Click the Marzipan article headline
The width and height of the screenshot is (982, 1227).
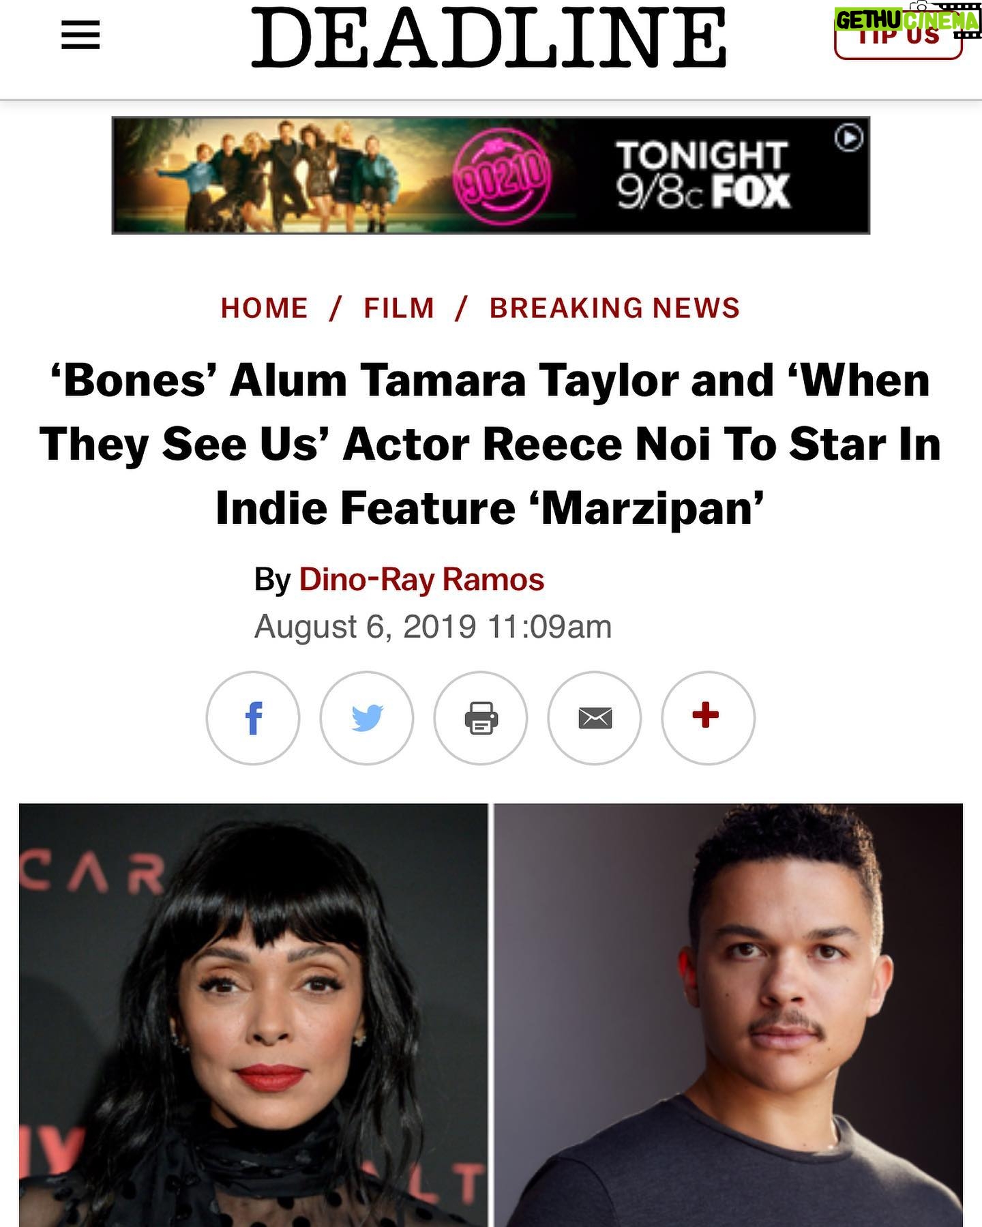click(490, 444)
